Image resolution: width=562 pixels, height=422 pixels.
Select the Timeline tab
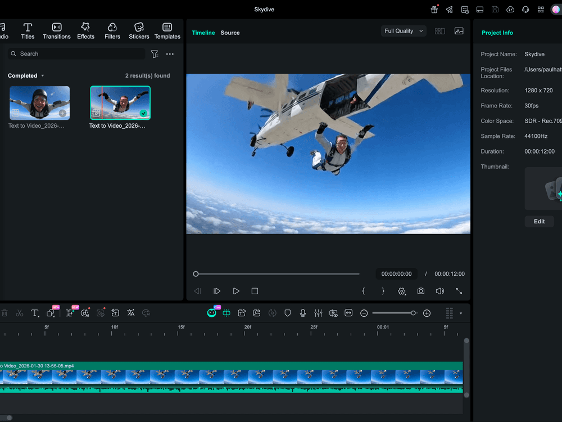203,33
